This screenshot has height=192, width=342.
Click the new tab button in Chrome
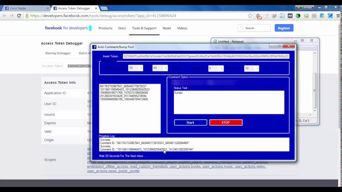[x=104, y=8]
